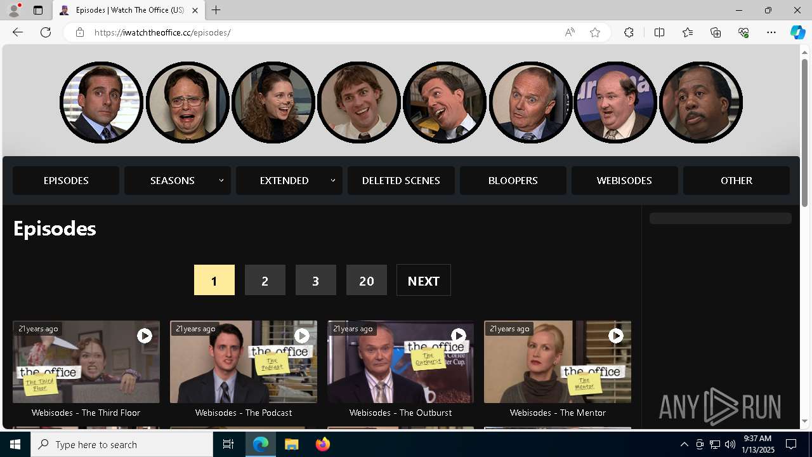Open Browser essentials heart icon

coord(743,32)
